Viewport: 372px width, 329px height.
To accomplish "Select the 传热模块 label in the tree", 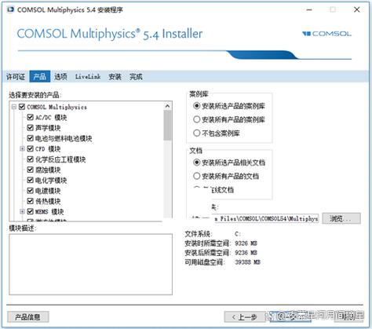I will 48,201.
